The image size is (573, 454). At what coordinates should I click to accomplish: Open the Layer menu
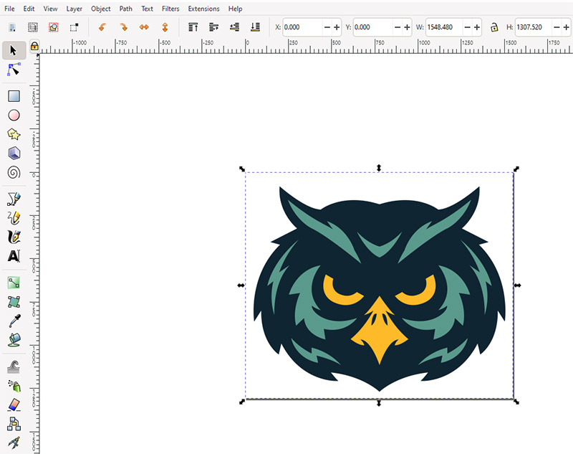[x=74, y=9]
